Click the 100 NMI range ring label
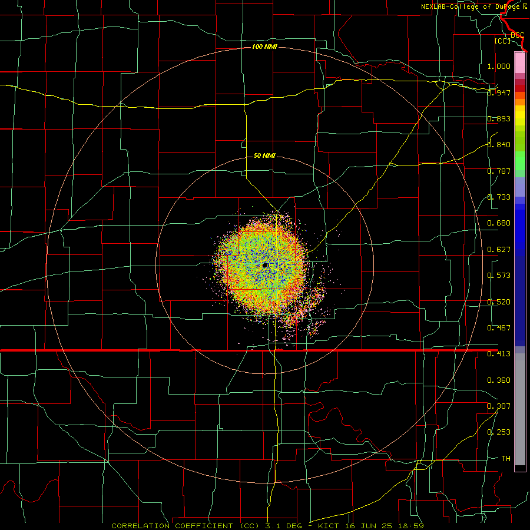The height and width of the screenshot is (530, 530). point(264,47)
